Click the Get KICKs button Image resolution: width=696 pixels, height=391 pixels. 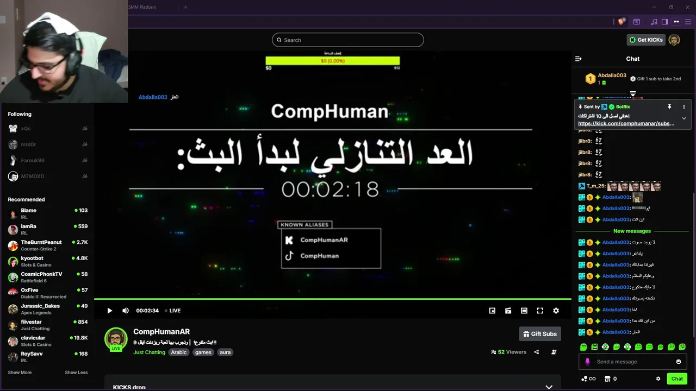(x=646, y=40)
